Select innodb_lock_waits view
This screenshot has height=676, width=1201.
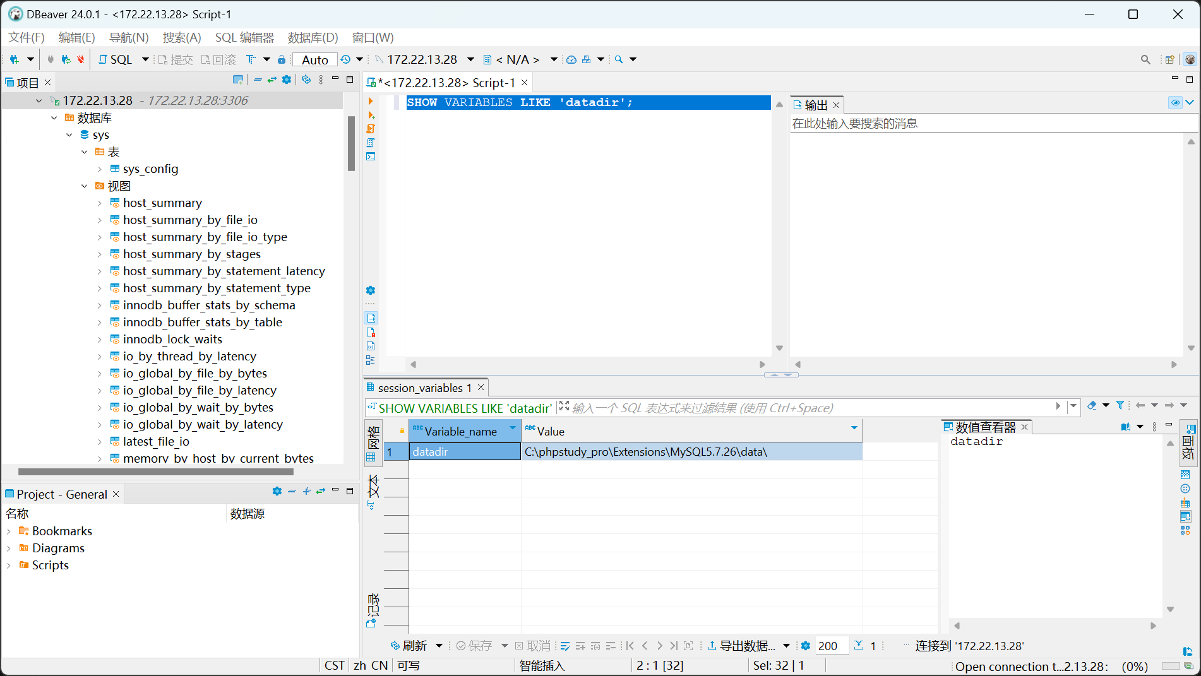pyautogui.click(x=172, y=339)
